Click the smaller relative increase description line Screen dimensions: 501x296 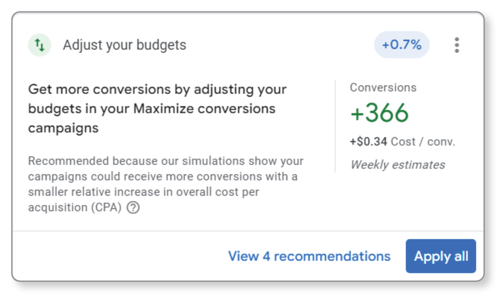pos(143,192)
